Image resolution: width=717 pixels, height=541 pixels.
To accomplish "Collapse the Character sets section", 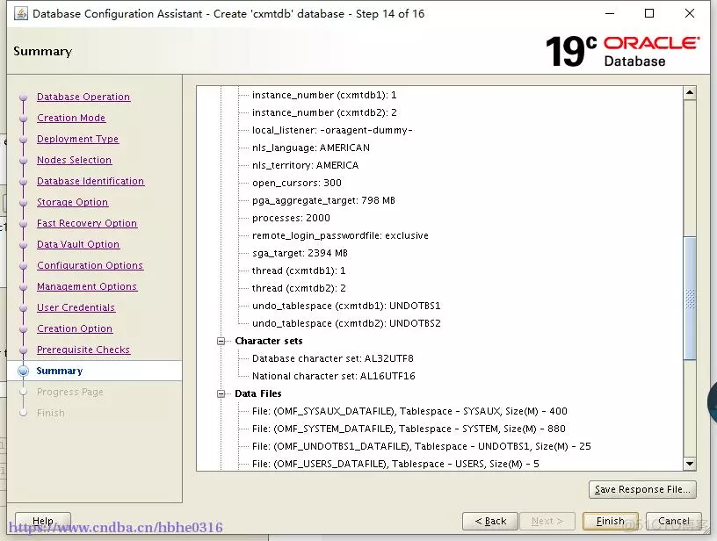I will tap(221, 341).
